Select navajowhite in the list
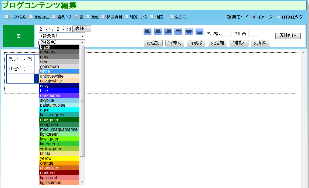 59,81
